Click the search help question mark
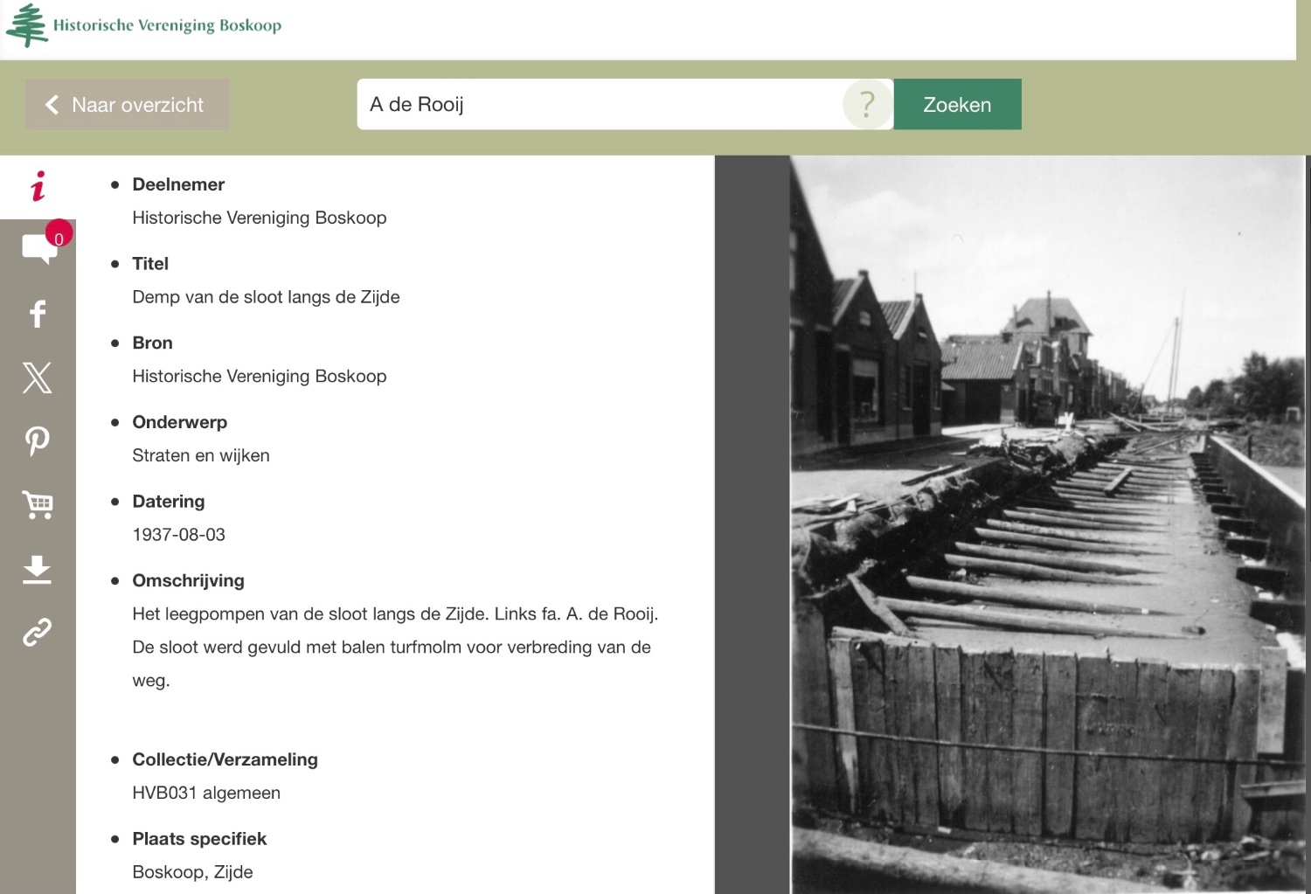Image resolution: width=1311 pixels, height=894 pixels. point(866,105)
